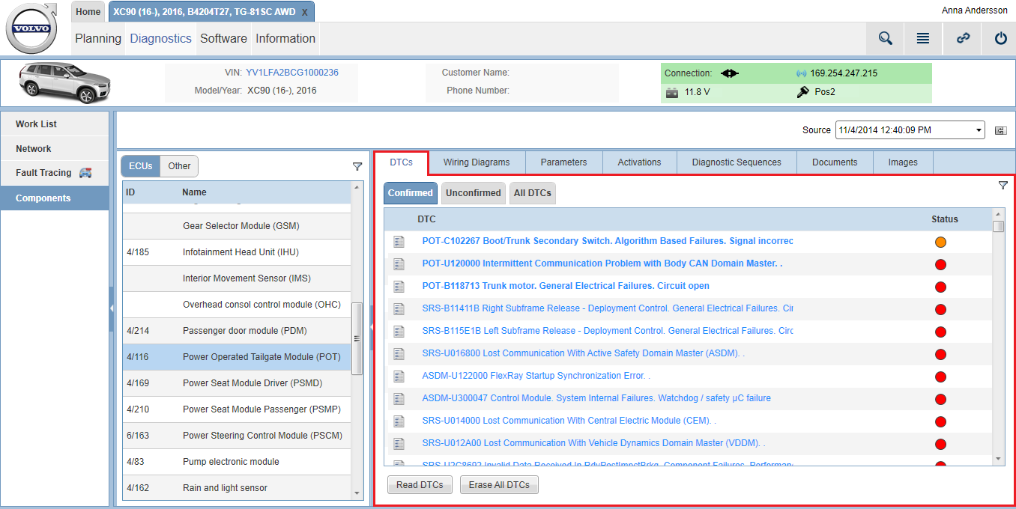Switch to Activations tab
The height and width of the screenshot is (509, 1016).
(x=639, y=162)
